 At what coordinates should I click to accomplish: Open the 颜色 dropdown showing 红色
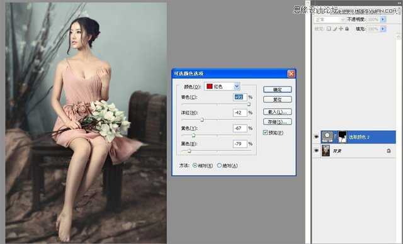[x=222, y=86]
